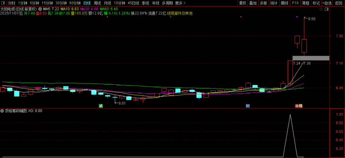Toggle 画线 drawing tools
The image size is (345, 158).
[285, 3]
